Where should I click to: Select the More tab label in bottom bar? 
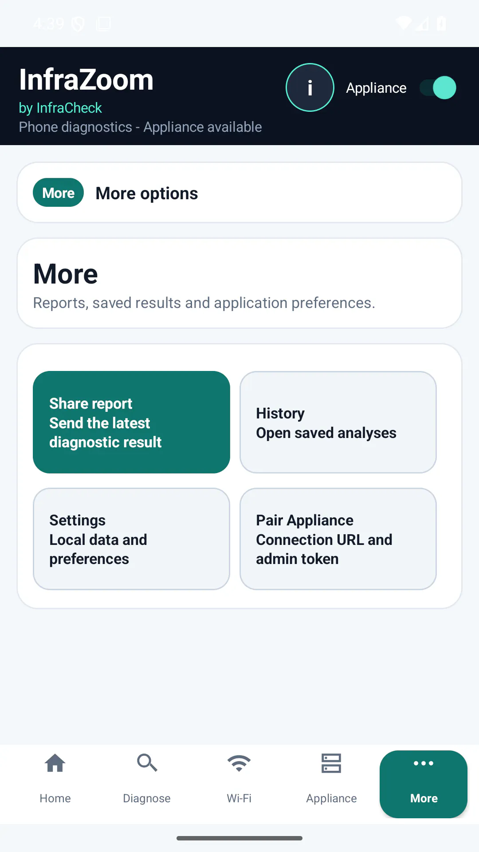tap(424, 798)
